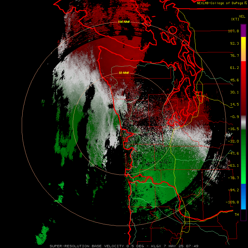Click the -63.1 legend value
This screenshot has width=248, height=248.
[233, 166]
